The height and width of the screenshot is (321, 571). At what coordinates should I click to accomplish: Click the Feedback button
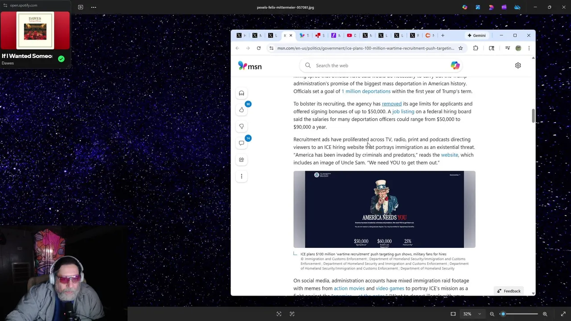tap(509, 291)
